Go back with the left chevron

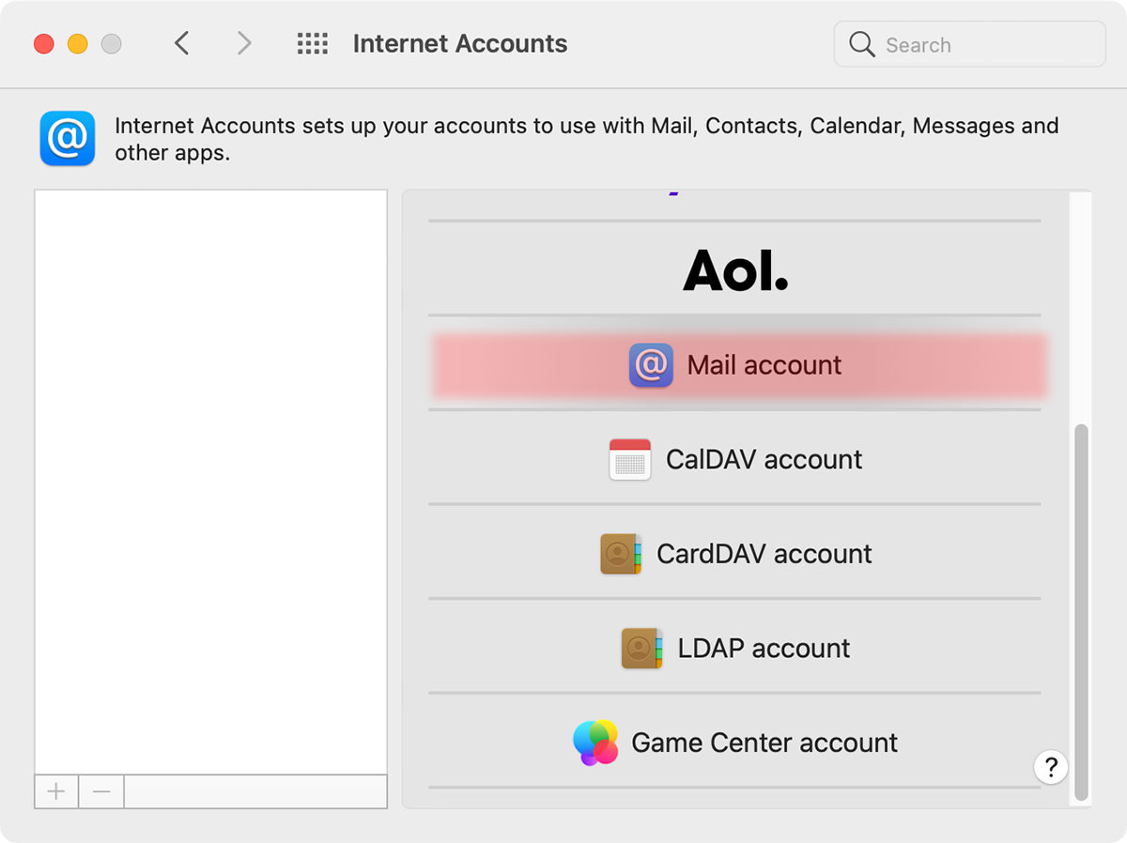(x=182, y=43)
